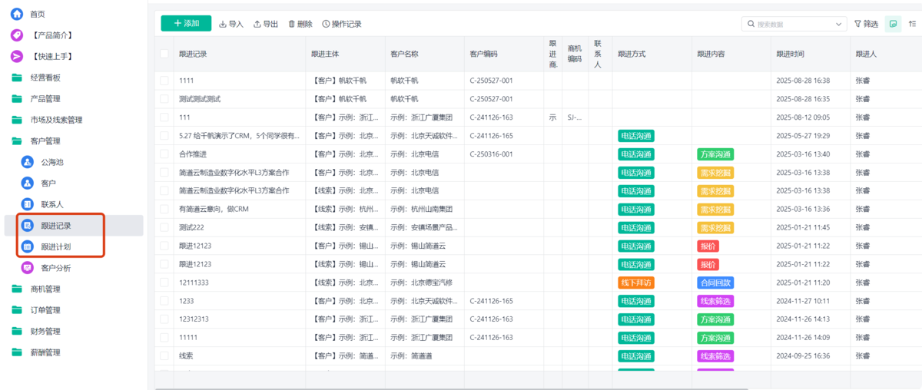
Task: Click the 筛选 filter funnel button
Action: pos(866,24)
